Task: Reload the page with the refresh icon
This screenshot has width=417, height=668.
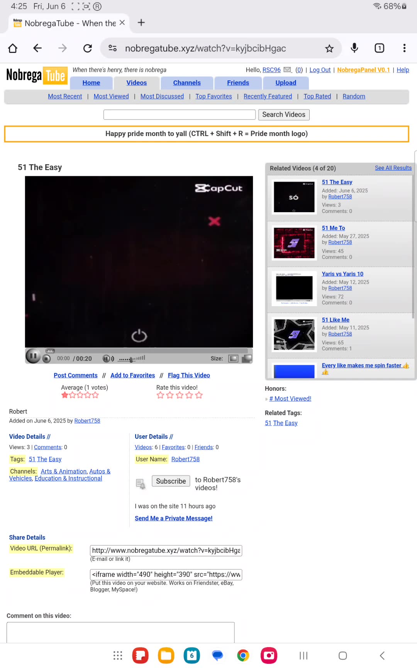Action: tap(88, 48)
